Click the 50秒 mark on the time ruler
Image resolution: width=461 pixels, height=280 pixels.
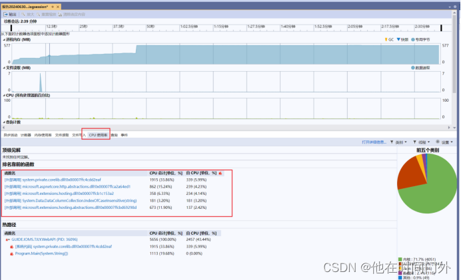click(151, 27)
